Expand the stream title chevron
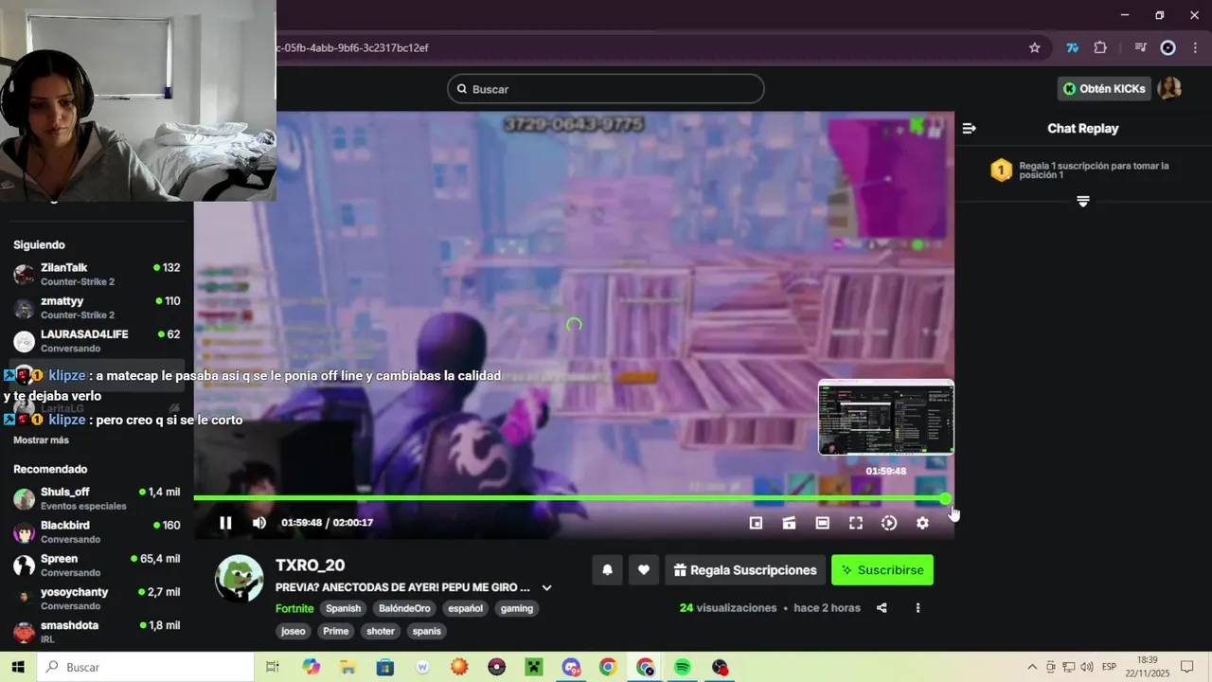 [546, 587]
